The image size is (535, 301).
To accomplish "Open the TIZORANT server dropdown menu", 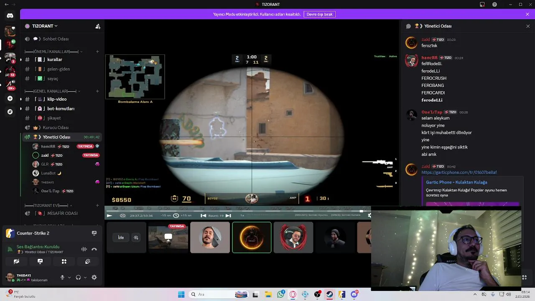I will [x=44, y=26].
